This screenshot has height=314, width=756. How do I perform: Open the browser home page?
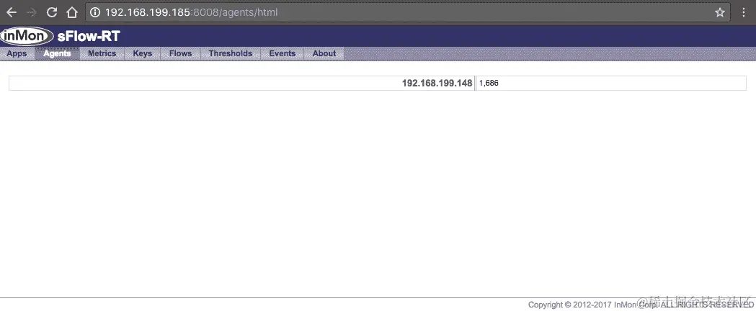(72, 12)
